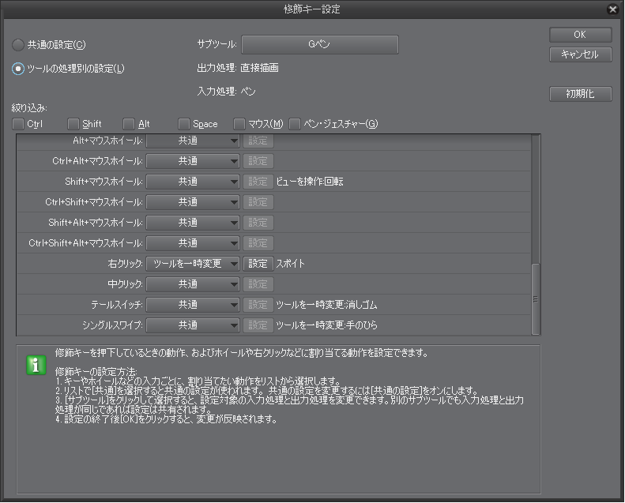
Task: Click the 中クリック row label
Action: coord(125,284)
